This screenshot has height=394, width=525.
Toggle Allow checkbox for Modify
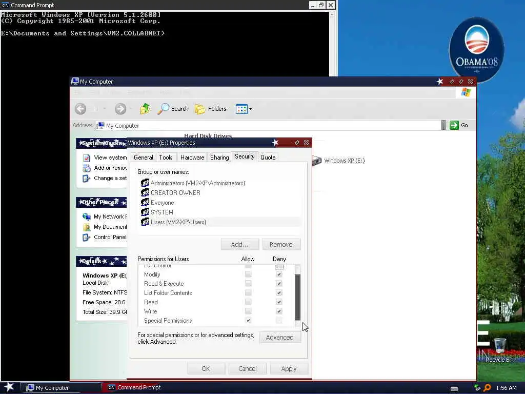point(248,274)
